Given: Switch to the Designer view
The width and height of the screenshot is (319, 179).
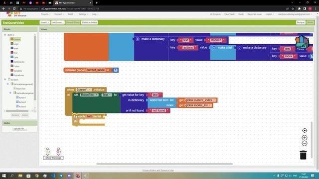Looking at the screenshot, I should 301,22.
